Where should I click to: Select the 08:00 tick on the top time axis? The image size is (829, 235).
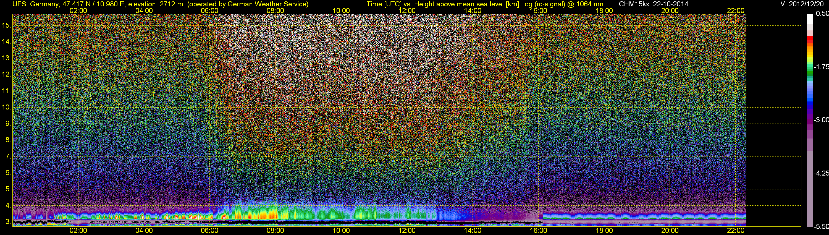[x=276, y=11]
